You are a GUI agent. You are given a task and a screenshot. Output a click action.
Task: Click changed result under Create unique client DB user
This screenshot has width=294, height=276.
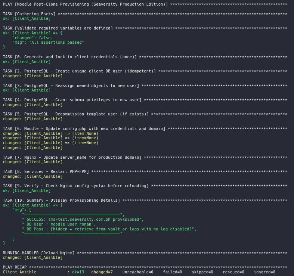(x=33, y=76)
